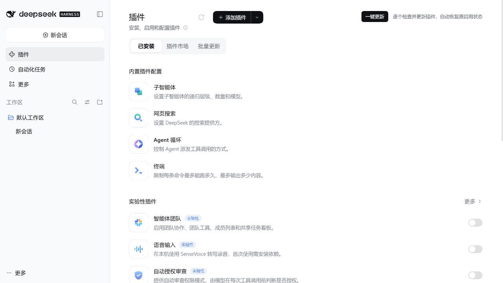This screenshot has width=503, height=283.
Task: Click the Agent 循环 title text
Action: 167,140
